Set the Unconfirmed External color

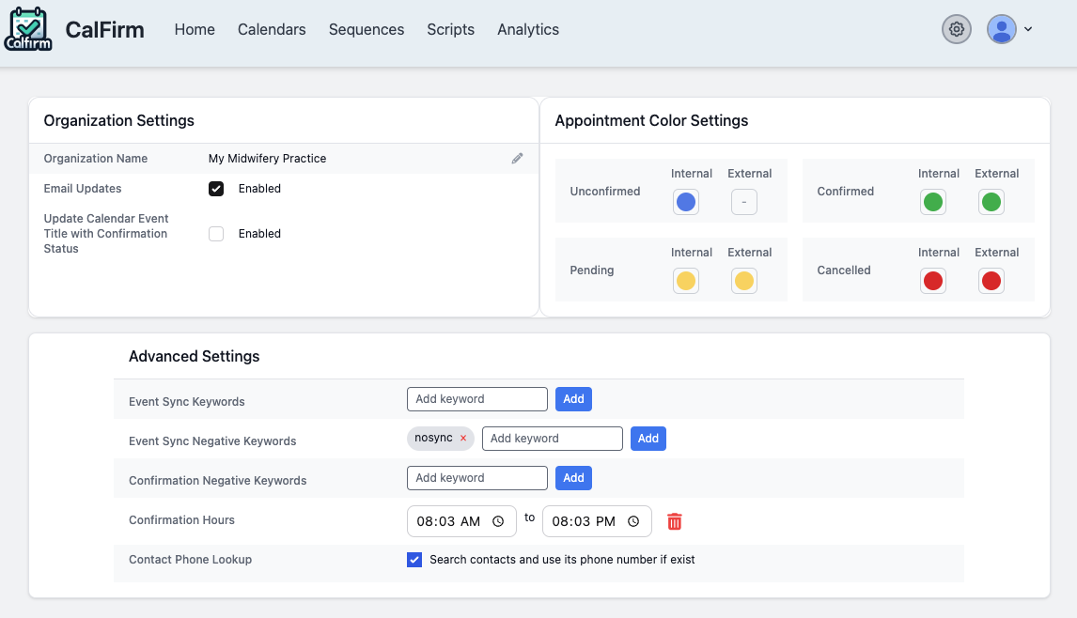click(744, 202)
